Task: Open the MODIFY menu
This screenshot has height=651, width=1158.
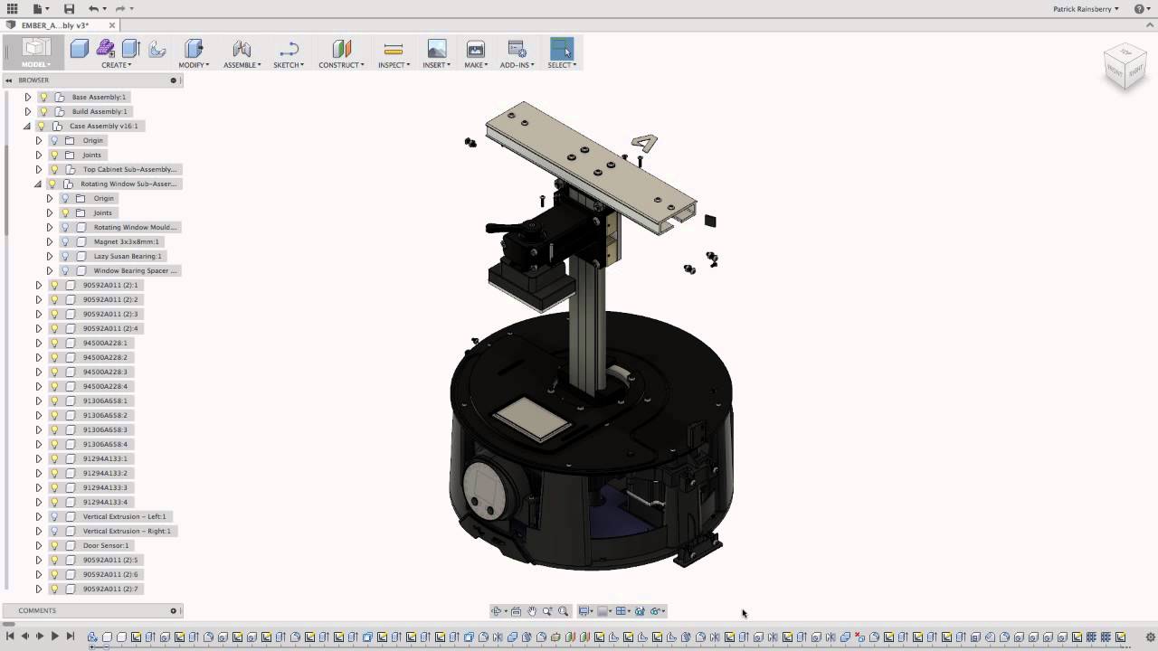Action: point(194,65)
